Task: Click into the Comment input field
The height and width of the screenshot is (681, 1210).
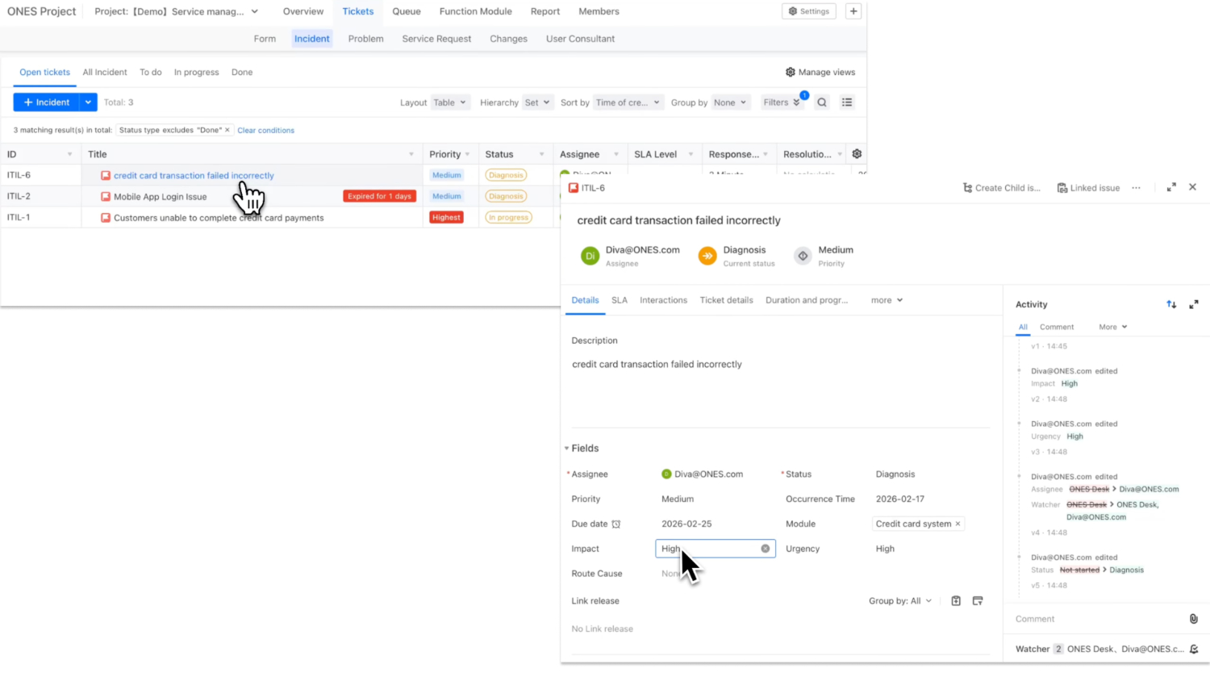Action: coord(1097,619)
